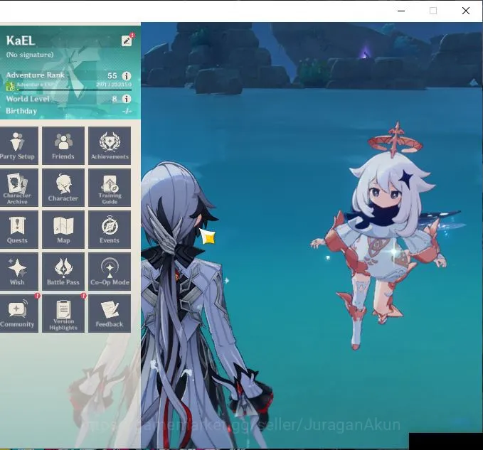Click the Birthday row value

(x=127, y=111)
